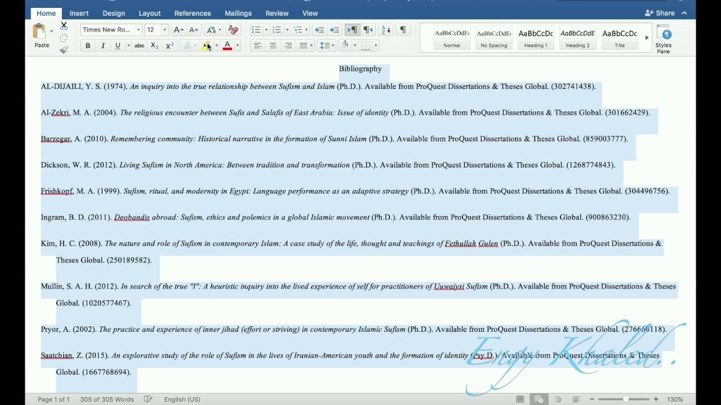
Task: Open the Styles Pane
Action: 664,39
